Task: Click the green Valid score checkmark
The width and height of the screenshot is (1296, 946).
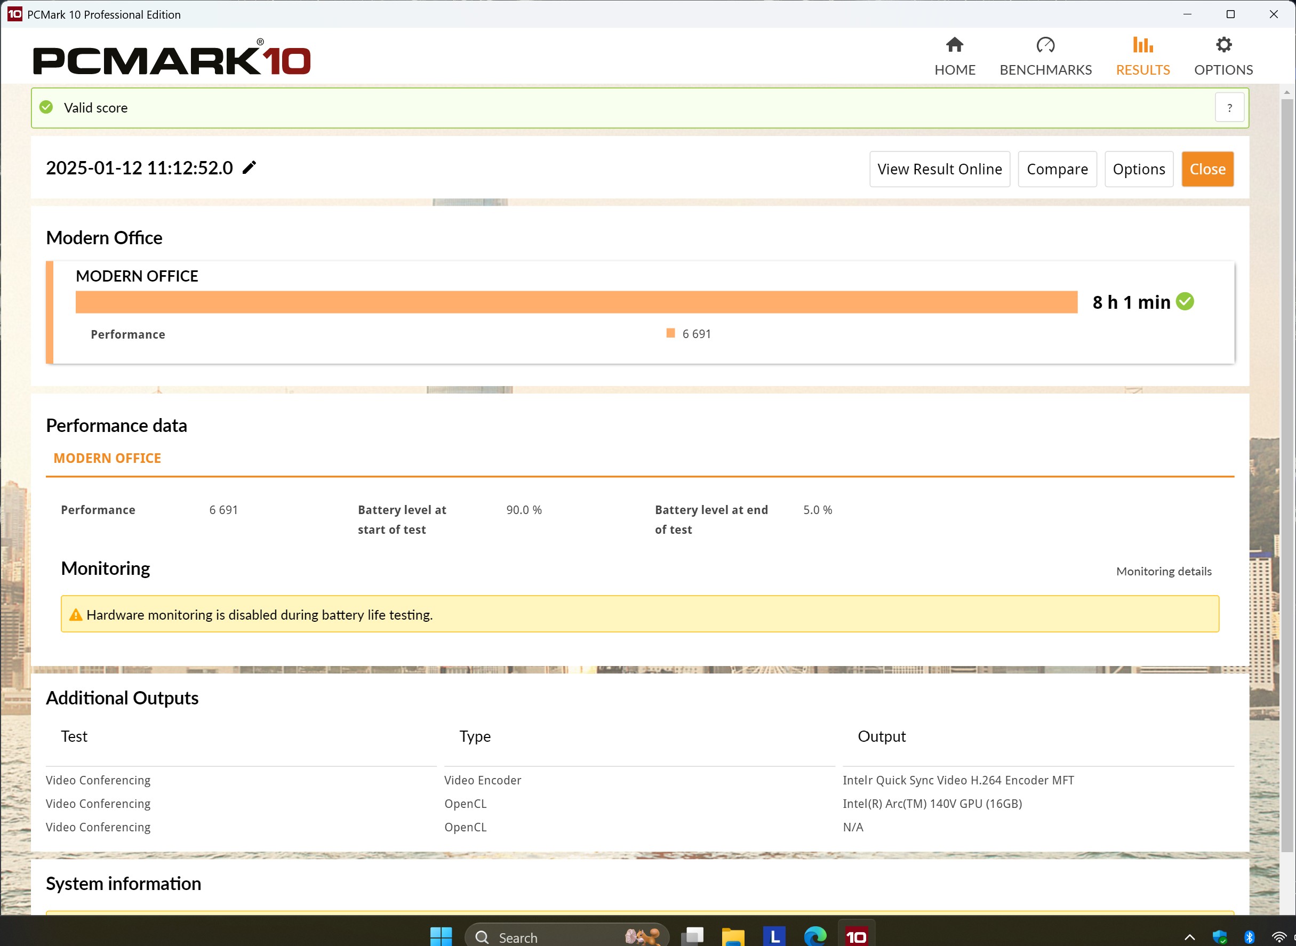Action: click(46, 108)
